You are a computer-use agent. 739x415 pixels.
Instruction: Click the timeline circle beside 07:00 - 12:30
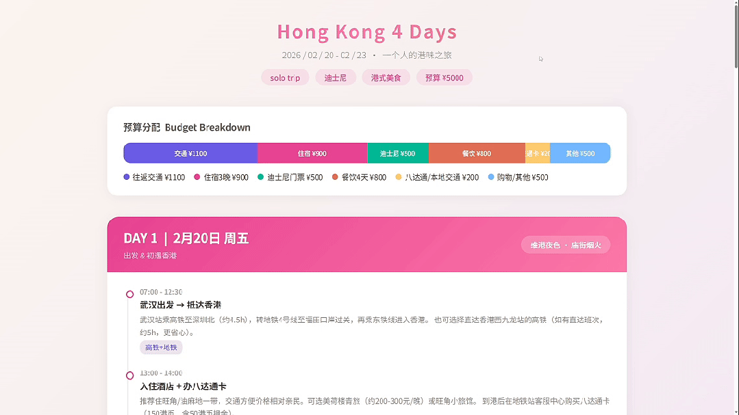click(x=129, y=293)
